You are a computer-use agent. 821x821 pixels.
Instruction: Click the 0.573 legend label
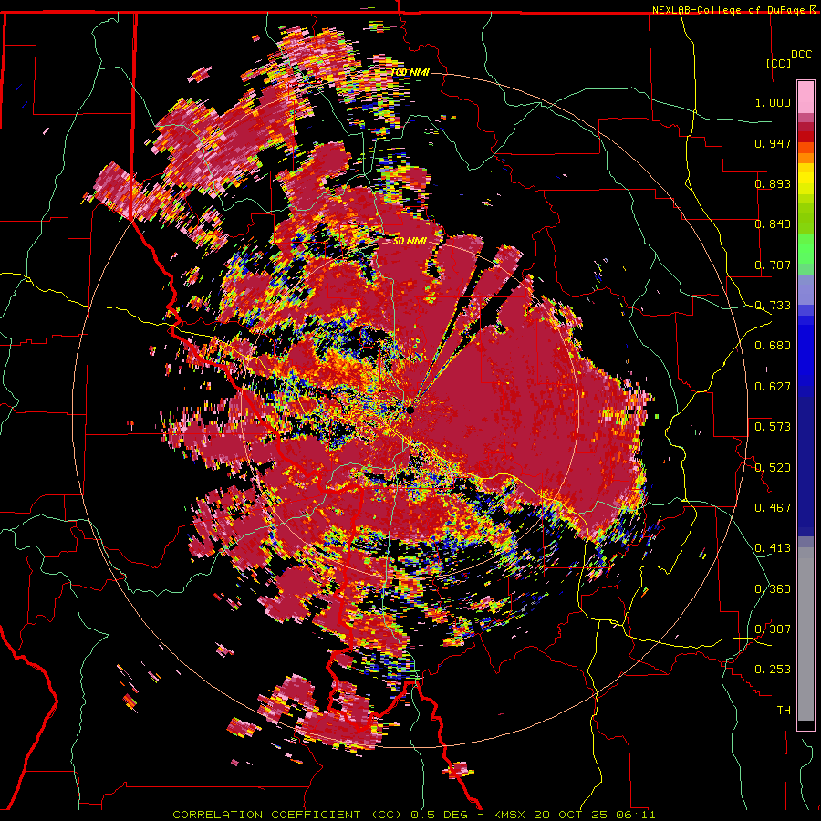pos(773,427)
